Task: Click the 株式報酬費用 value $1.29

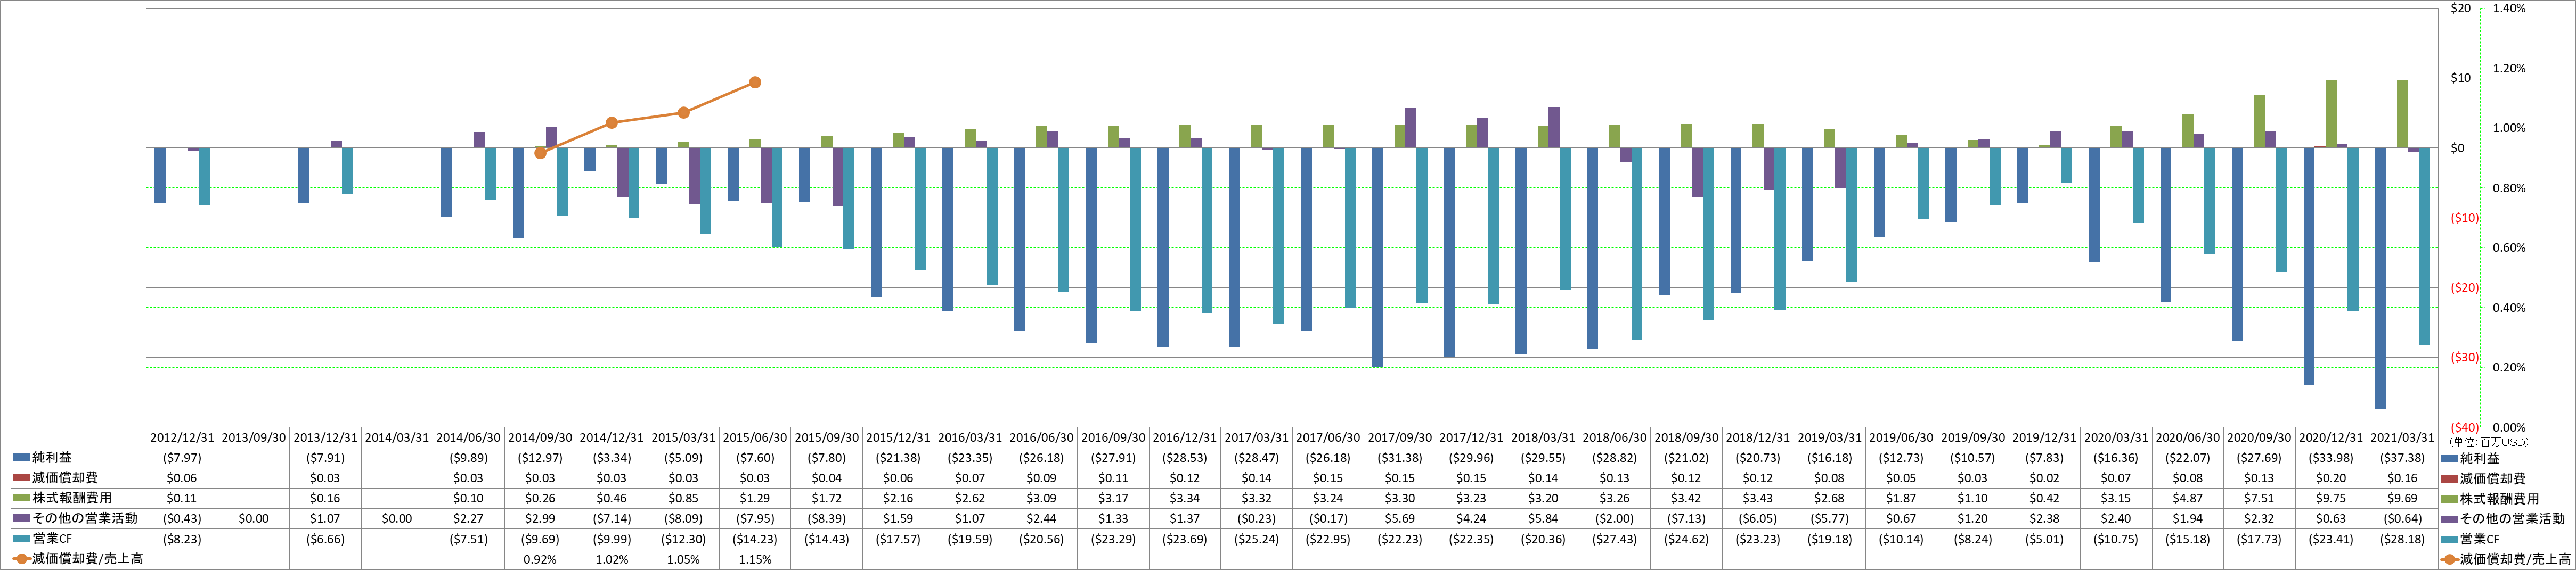Action: pyautogui.click(x=755, y=498)
